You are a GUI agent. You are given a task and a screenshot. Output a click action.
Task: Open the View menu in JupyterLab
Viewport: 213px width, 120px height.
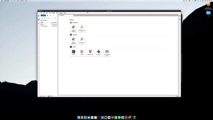coord(47,13)
